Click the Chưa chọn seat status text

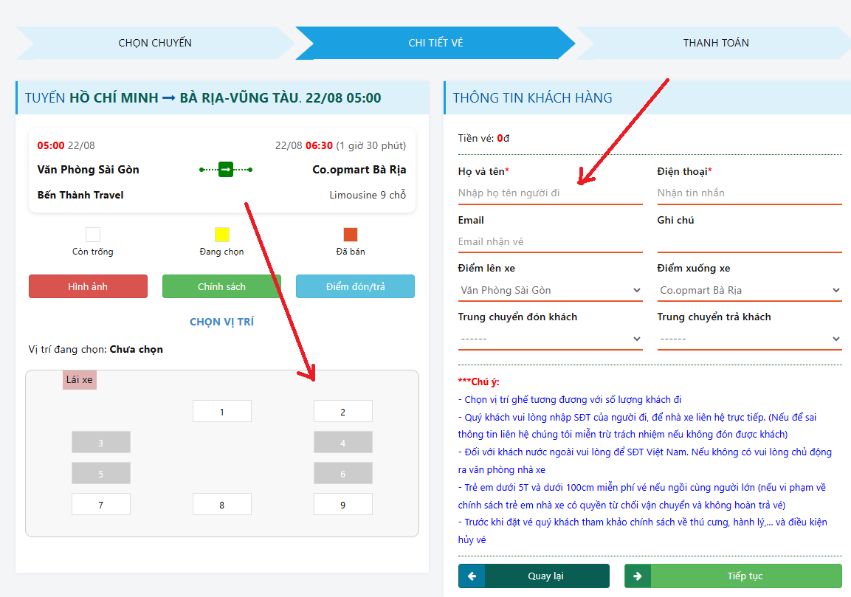[137, 350]
